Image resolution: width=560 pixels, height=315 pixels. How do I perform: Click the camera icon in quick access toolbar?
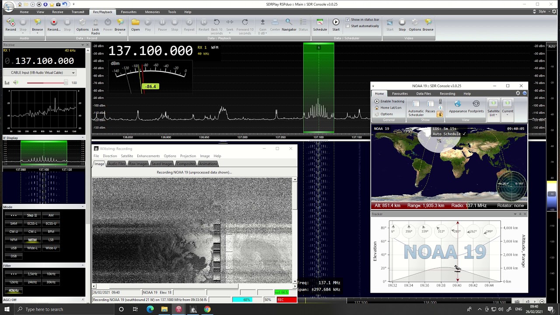click(58, 4)
